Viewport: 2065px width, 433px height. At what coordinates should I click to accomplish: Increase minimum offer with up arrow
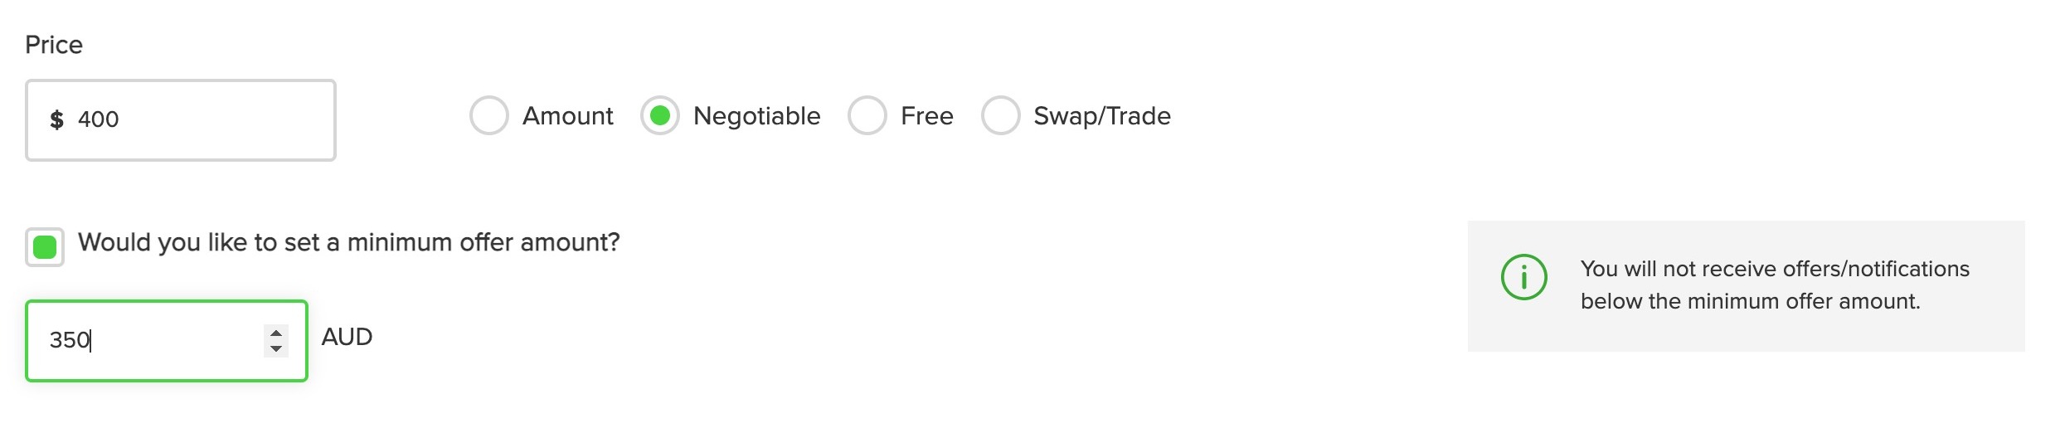[x=276, y=333]
